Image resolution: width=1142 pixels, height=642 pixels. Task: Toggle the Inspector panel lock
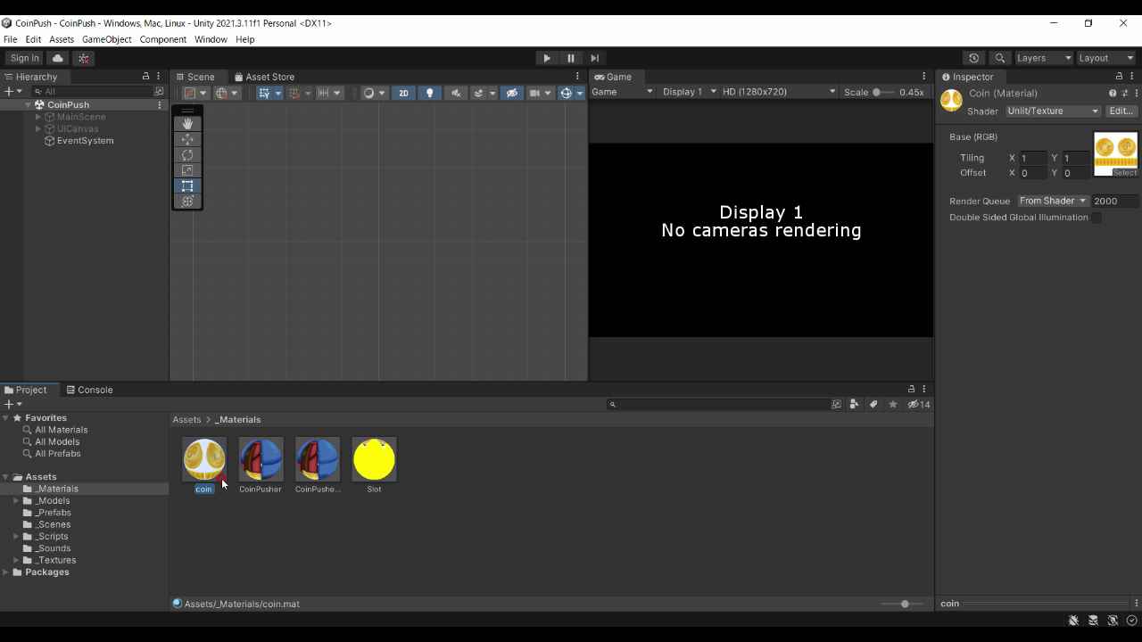point(1119,77)
